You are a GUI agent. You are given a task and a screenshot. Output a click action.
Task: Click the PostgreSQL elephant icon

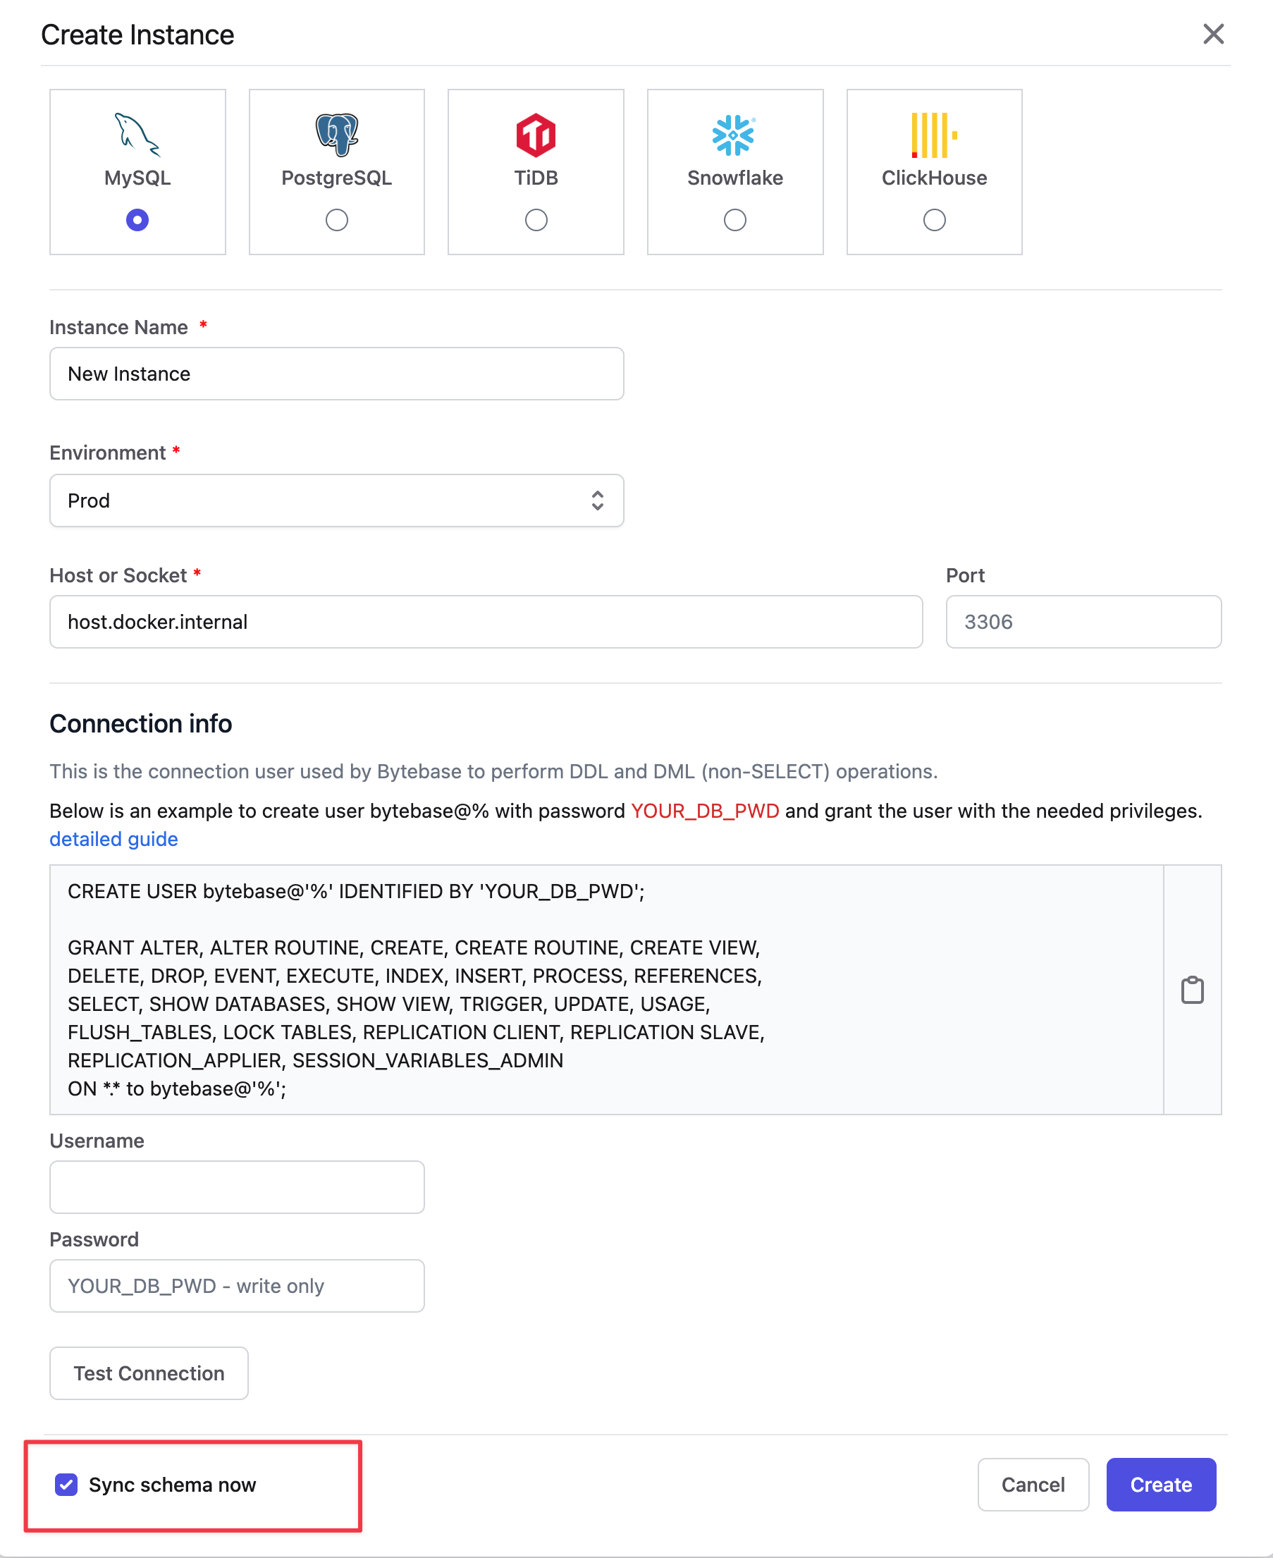point(336,137)
